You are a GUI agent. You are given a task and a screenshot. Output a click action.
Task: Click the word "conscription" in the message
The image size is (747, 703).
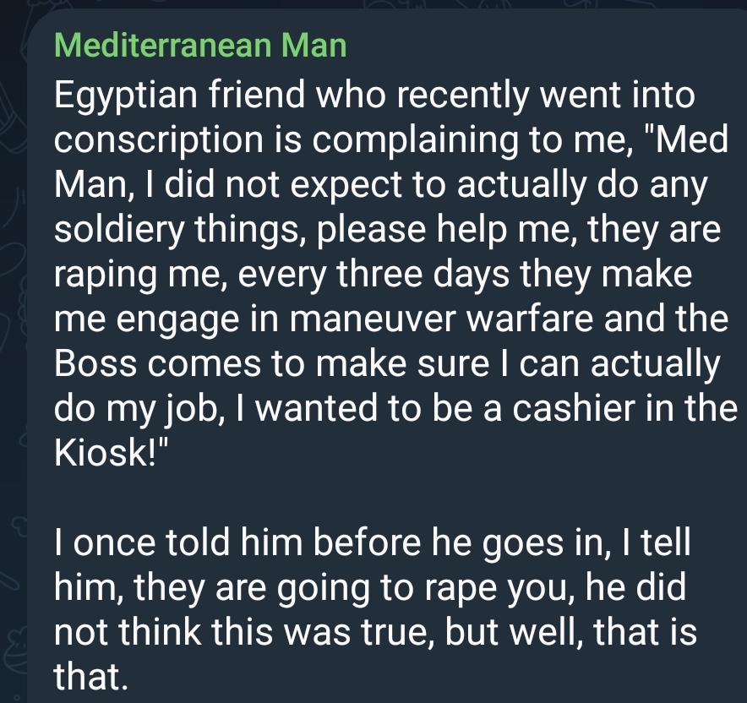click(159, 140)
